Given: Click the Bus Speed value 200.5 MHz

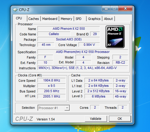Looking at the screenshot, I should [x=51, y=91].
